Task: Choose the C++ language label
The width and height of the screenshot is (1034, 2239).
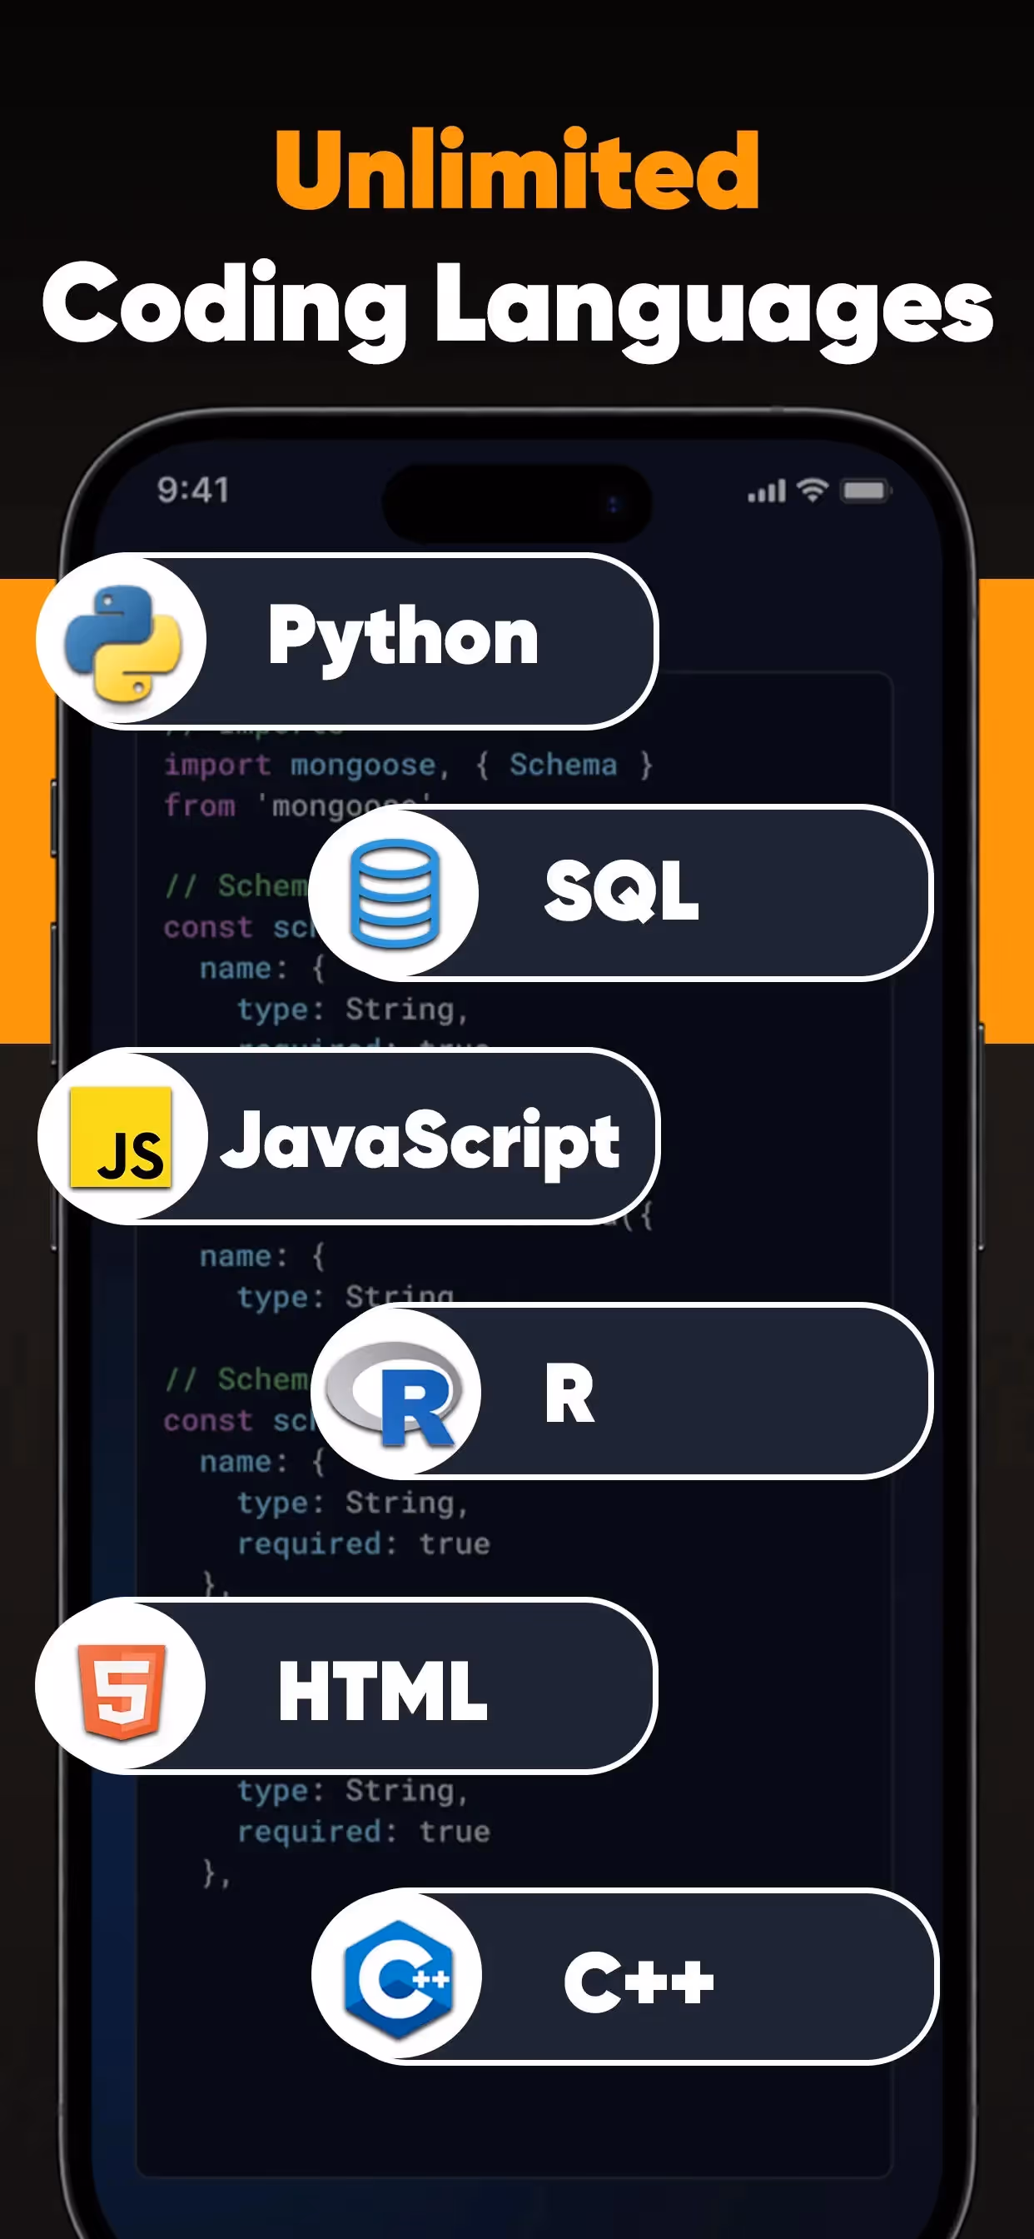Action: point(639,1981)
